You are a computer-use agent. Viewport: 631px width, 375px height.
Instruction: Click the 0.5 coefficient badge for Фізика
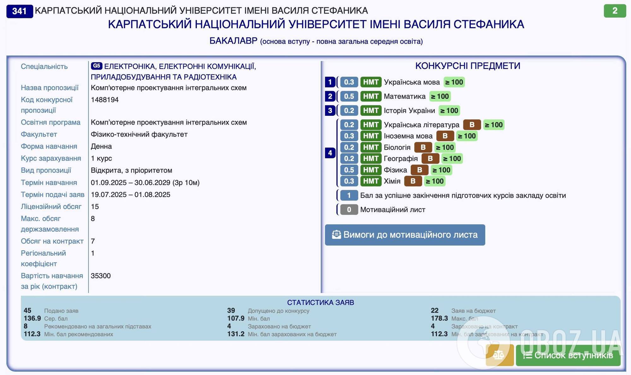pos(349,170)
